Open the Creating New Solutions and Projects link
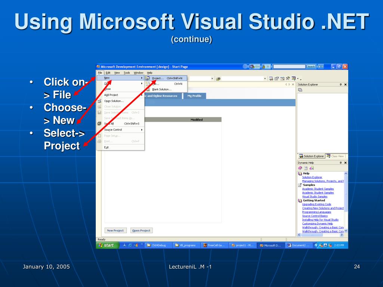 coord(323,209)
